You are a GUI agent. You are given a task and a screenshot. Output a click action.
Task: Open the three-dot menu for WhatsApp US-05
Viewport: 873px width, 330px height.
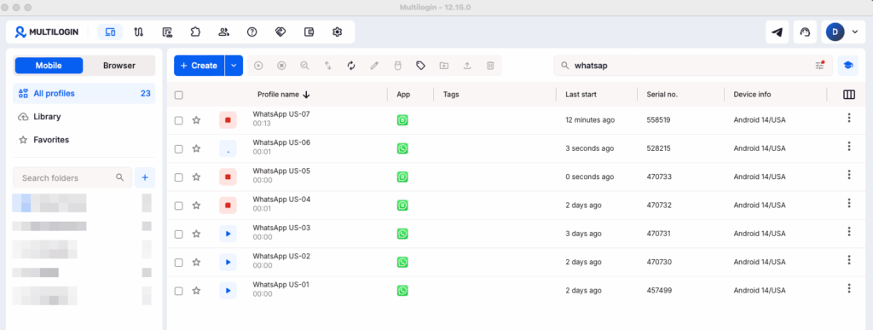click(849, 175)
